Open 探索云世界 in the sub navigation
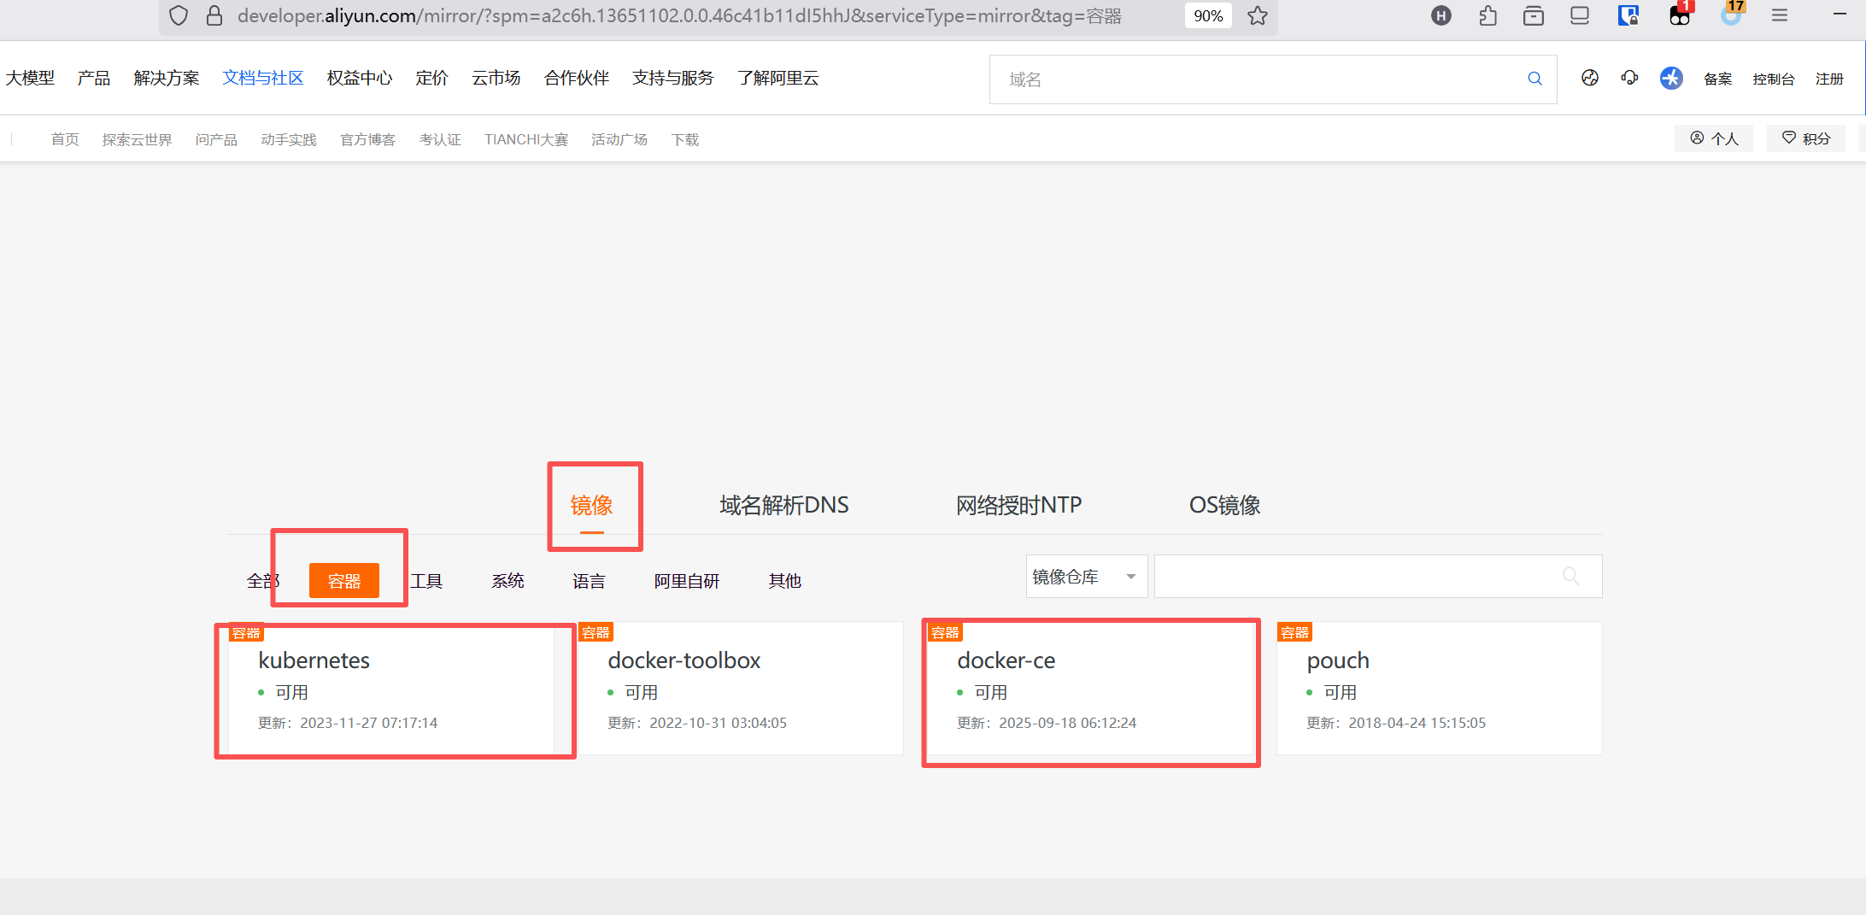The height and width of the screenshot is (915, 1866). coord(138,139)
